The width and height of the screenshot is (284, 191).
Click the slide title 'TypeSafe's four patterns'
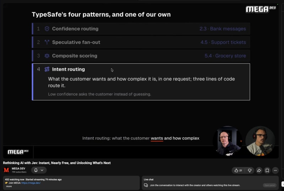[101, 15]
